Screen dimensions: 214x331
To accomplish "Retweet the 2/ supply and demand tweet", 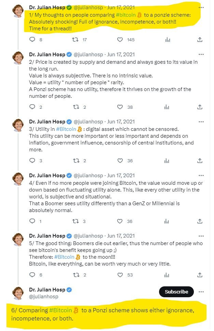I will [76, 107].
